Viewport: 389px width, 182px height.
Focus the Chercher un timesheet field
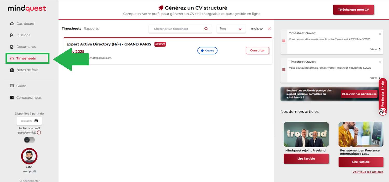pyautogui.click(x=180, y=29)
